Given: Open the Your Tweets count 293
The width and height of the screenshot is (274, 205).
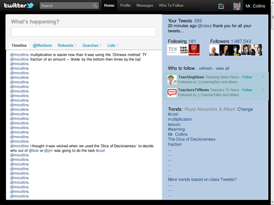Looking at the screenshot, I should 198,21.
